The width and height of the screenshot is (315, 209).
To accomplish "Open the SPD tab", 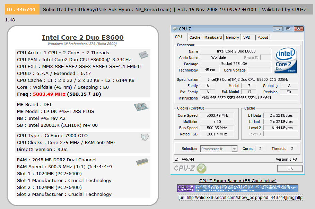I will tap(247, 37).
